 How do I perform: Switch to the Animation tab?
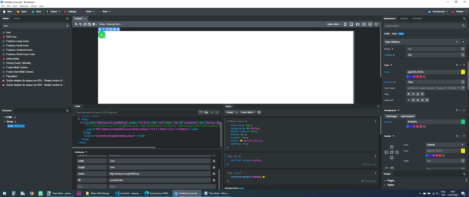tap(417, 18)
